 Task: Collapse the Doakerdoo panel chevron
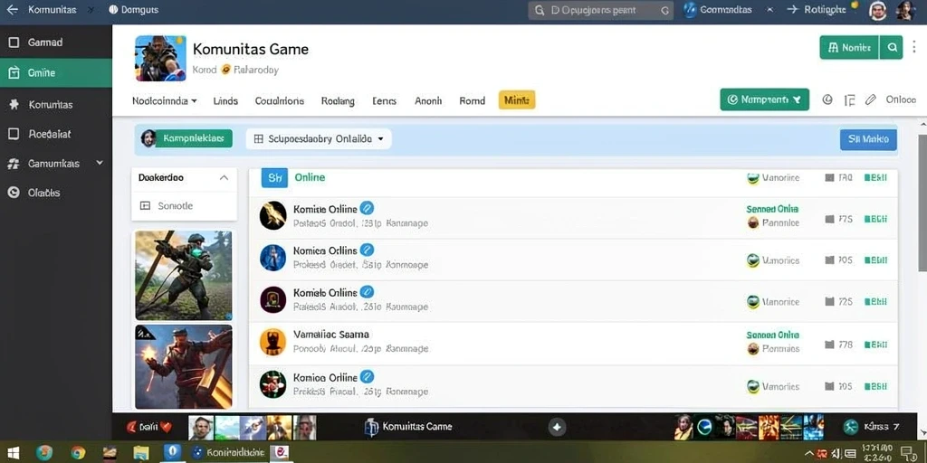[x=224, y=177]
